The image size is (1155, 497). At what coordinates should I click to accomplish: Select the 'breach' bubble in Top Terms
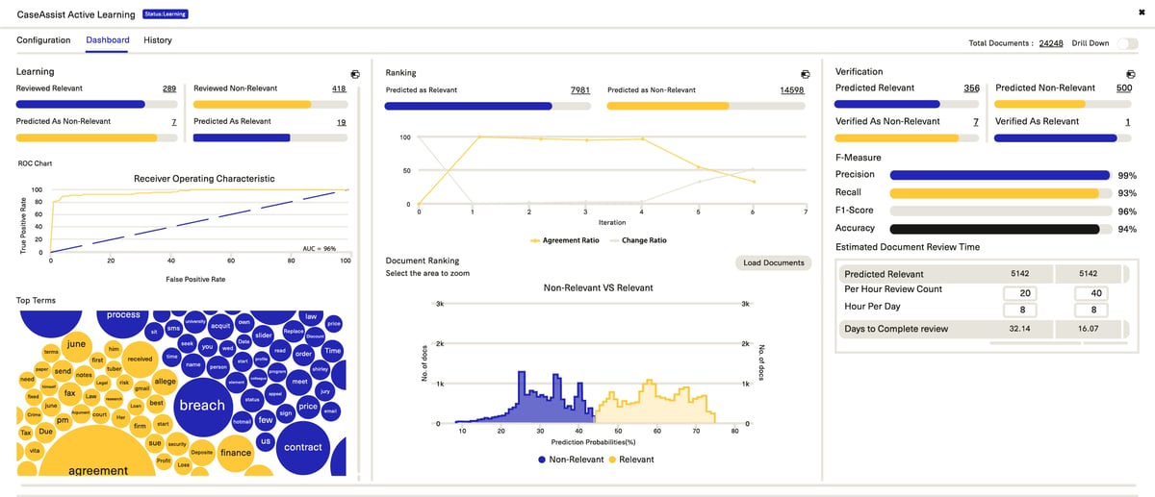click(x=202, y=406)
